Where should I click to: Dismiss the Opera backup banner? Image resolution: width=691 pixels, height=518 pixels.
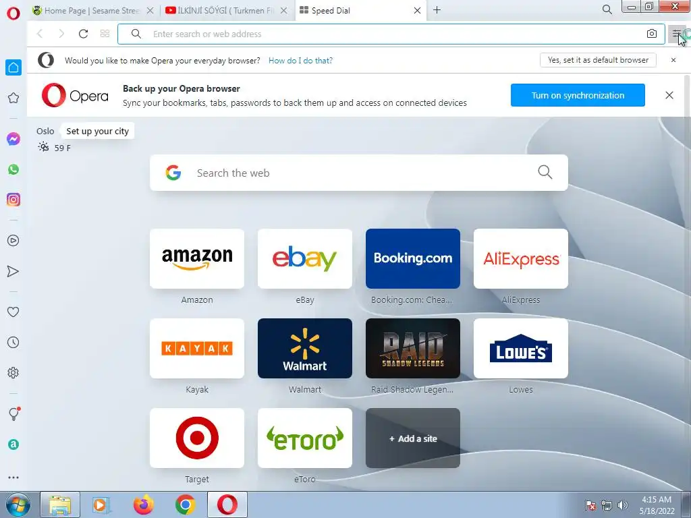point(669,95)
